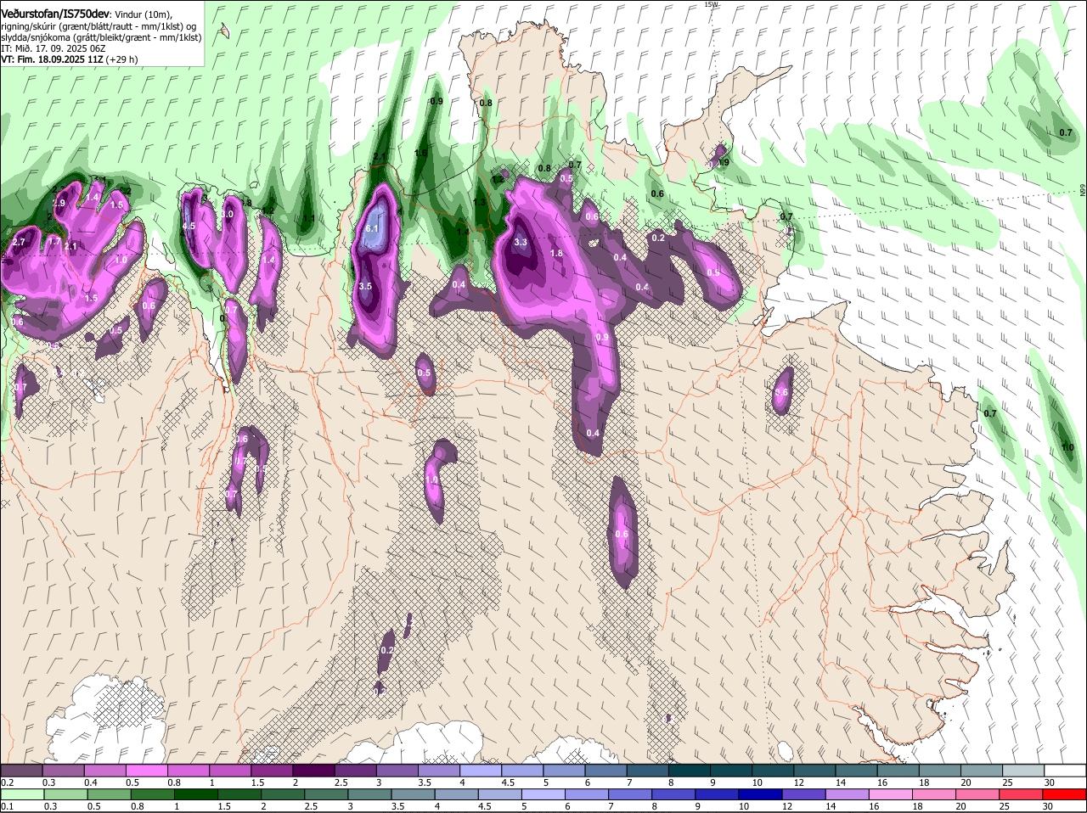Image resolution: width=1087 pixels, height=813 pixels.
Task: Pick the white swatch after 30 in snow legend
Action: click(x=1065, y=771)
